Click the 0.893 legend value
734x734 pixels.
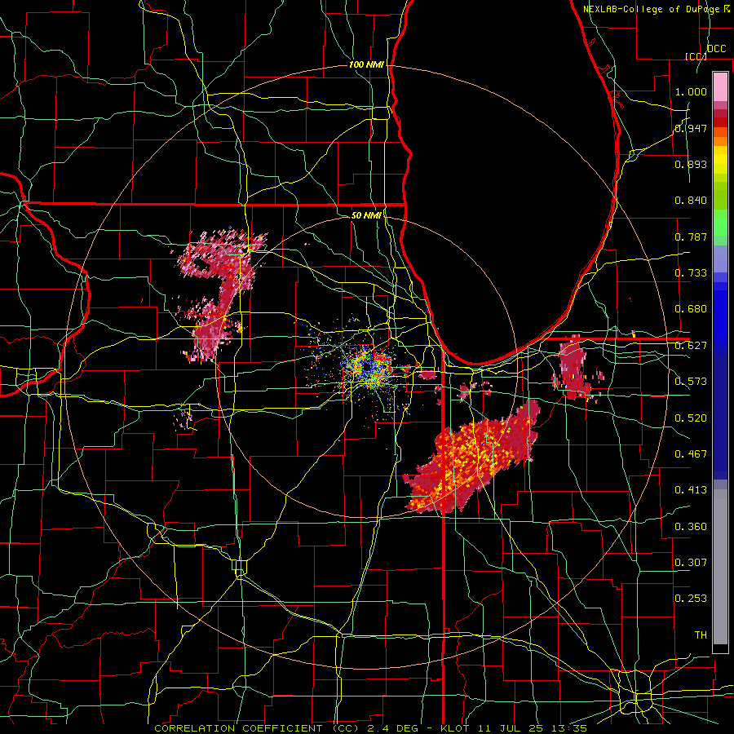coord(691,164)
